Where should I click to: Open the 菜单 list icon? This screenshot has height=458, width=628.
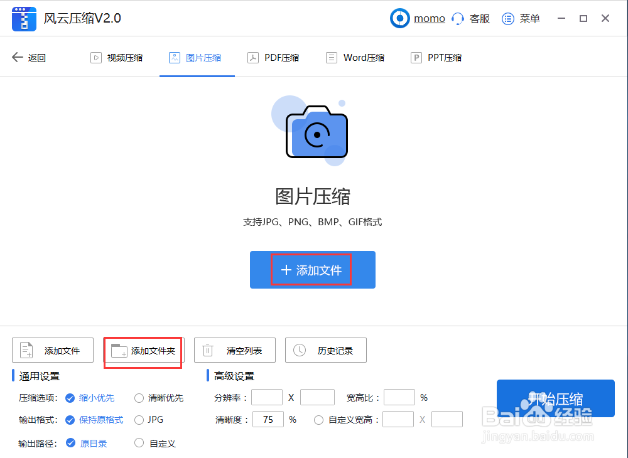pyautogui.click(x=508, y=19)
